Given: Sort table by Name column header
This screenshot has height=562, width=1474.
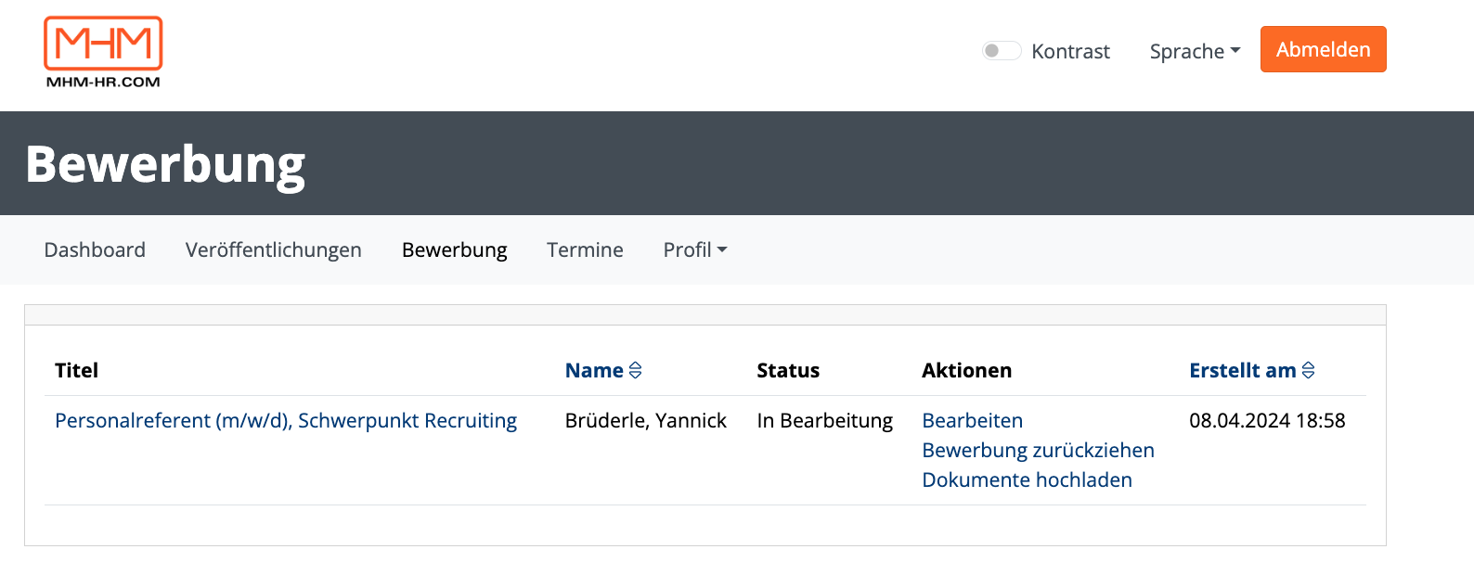Looking at the screenshot, I should pos(594,370).
